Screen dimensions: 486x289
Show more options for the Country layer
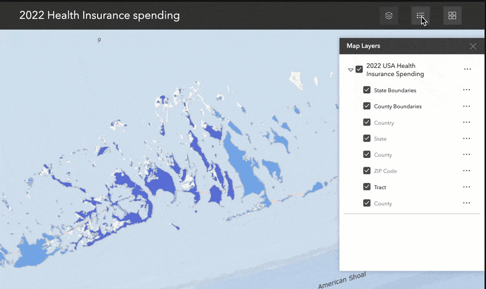coord(466,122)
